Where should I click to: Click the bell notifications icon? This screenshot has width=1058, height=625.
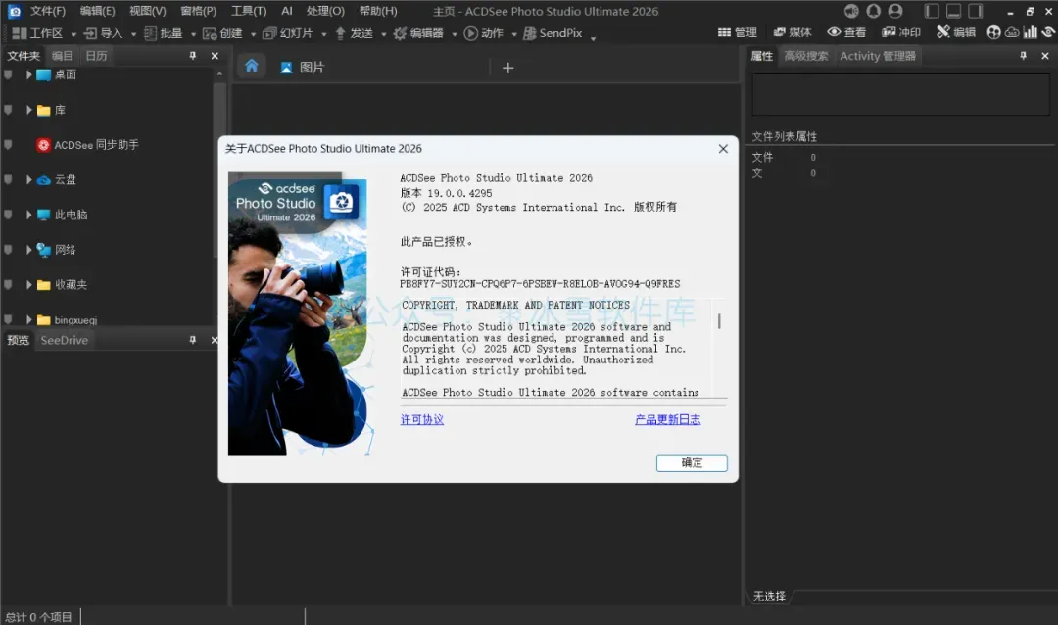click(873, 11)
